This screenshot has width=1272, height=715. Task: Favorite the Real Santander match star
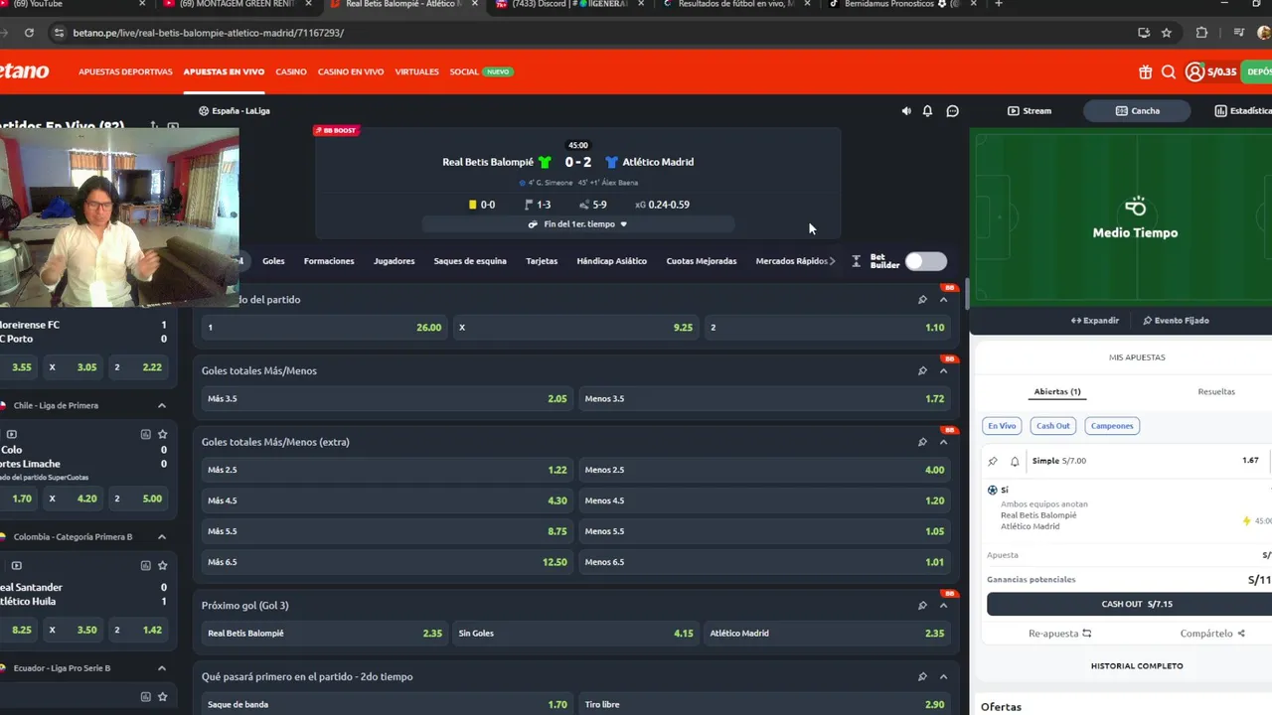pos(162,565)
